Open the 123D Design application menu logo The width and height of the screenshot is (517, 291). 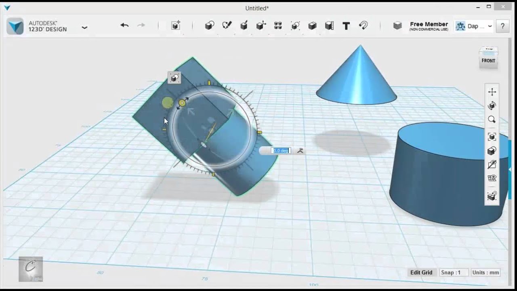coord(15,26)
